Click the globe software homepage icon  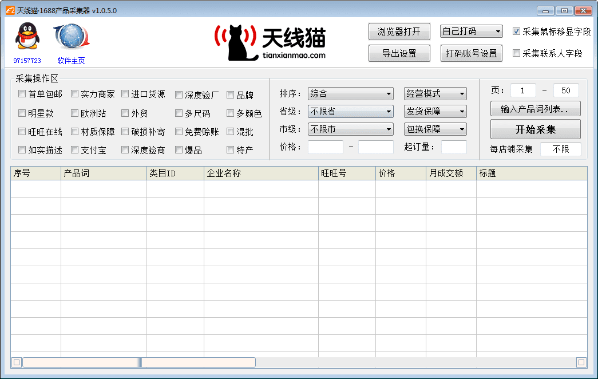72,37
